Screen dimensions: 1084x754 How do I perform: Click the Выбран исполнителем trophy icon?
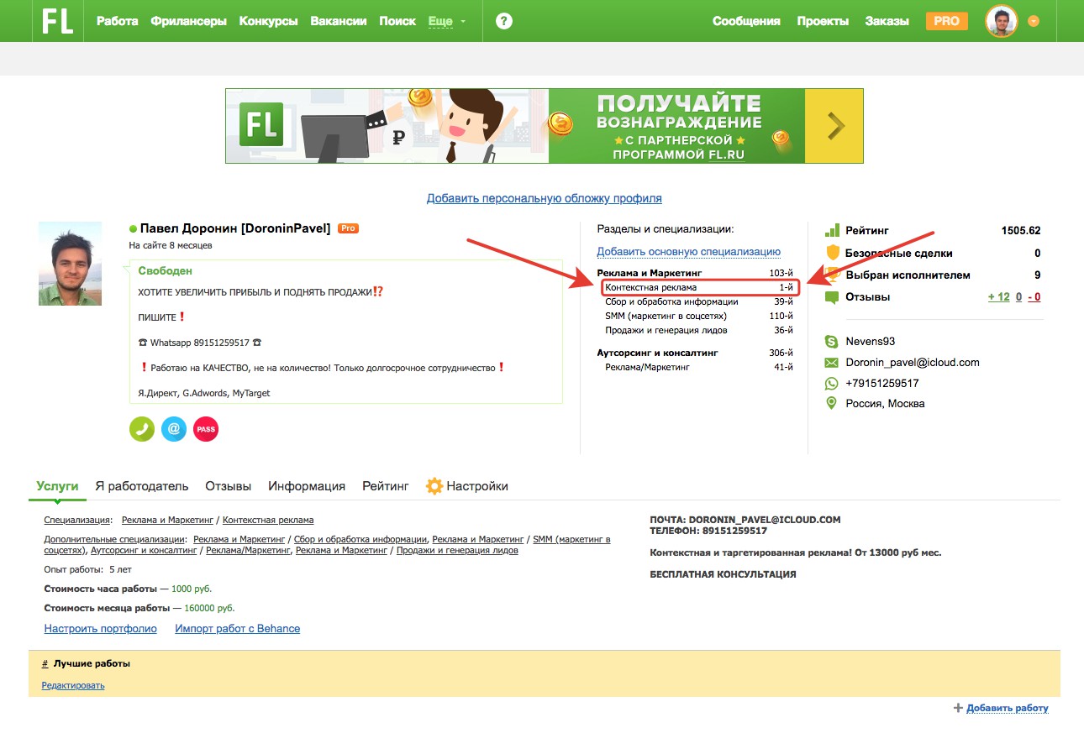coord(833,275)
